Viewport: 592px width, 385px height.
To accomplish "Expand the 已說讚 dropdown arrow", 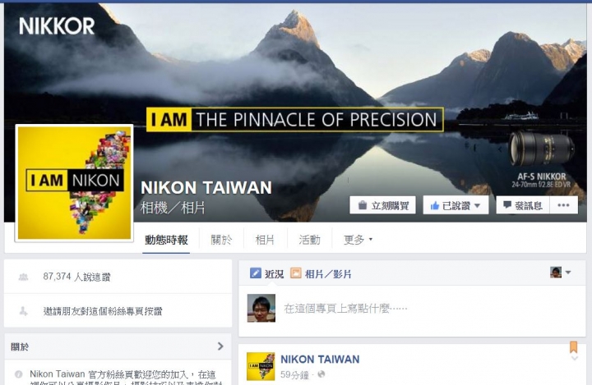I will tap(477, 206).
